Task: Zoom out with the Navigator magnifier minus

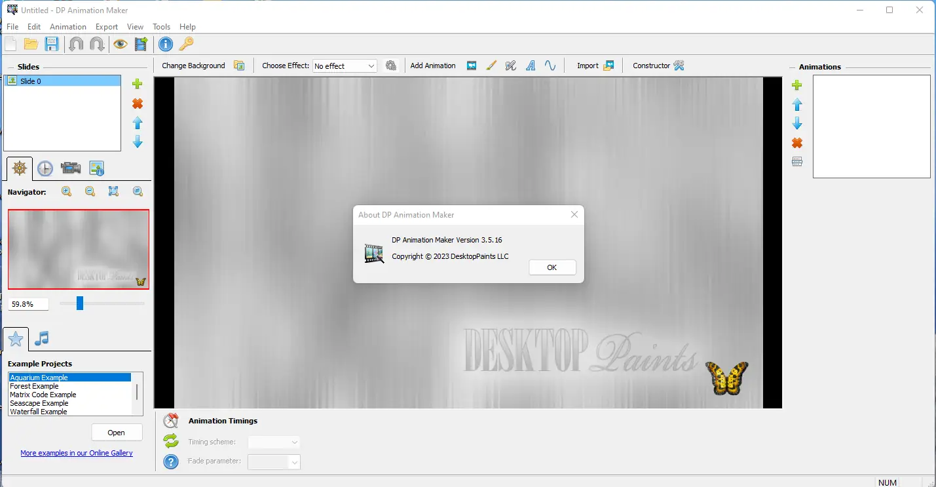Action: coord(90,191)
